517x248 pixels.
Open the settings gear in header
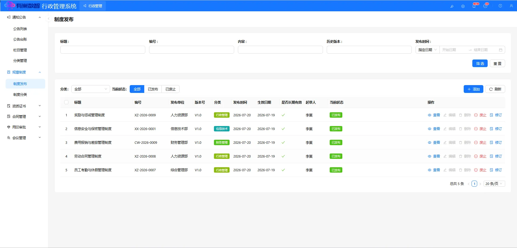tap(463, 6)
